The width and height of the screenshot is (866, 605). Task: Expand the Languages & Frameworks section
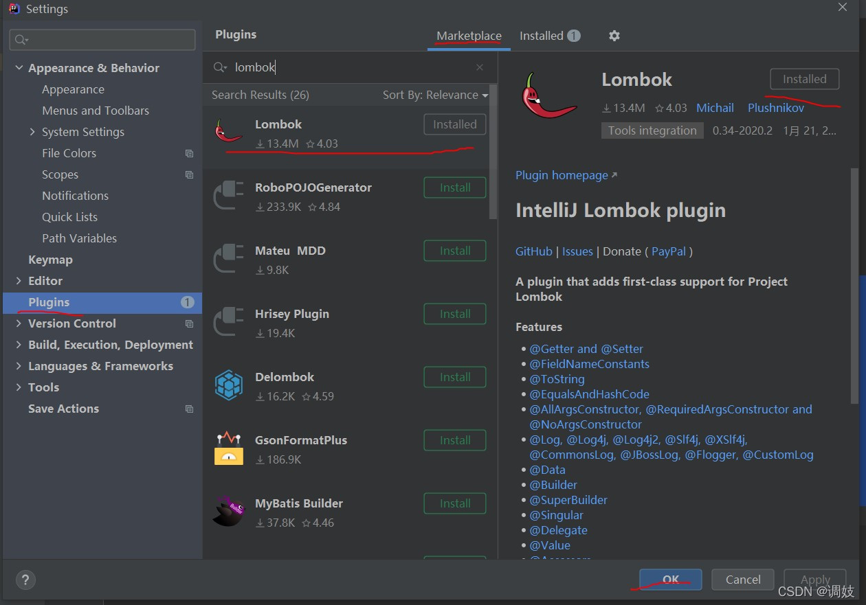[19, 366]
